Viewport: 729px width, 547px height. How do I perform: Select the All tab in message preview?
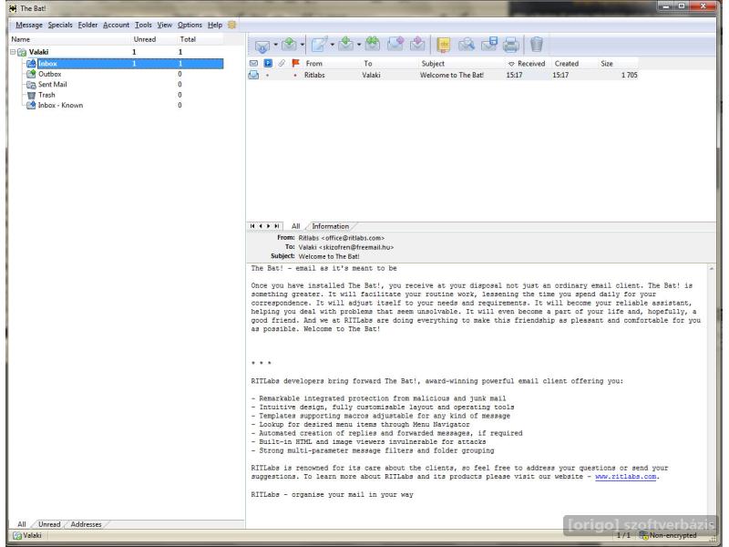click(x=295, y=226)
